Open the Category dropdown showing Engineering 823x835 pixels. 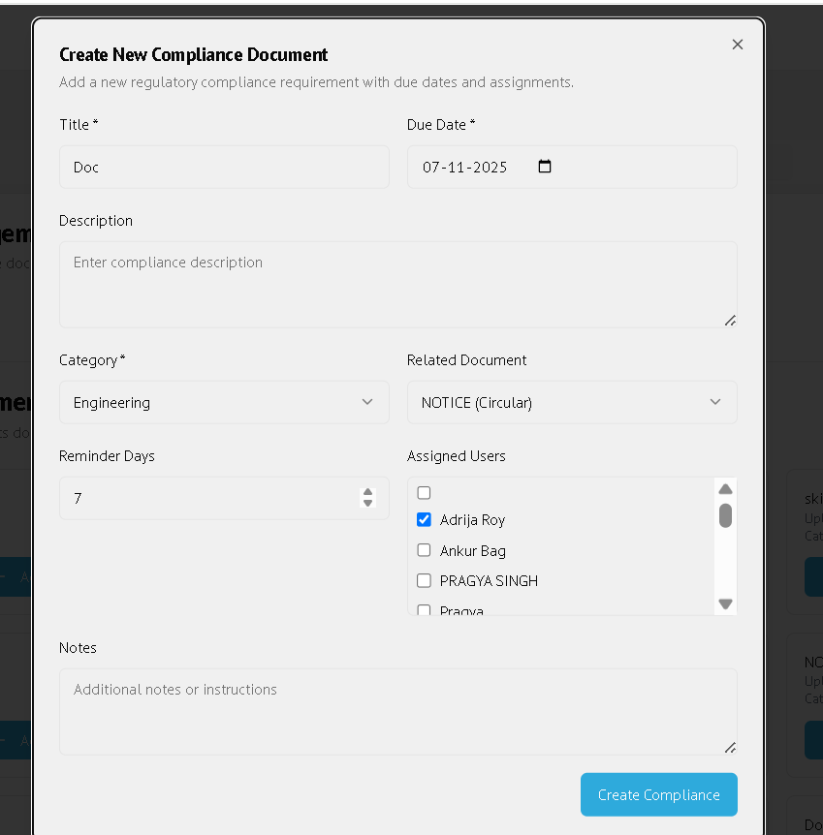click(224, 403)
